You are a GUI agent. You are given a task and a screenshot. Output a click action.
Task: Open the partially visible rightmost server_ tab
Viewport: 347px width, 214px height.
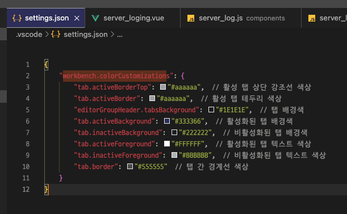click(x=324, y=18)
